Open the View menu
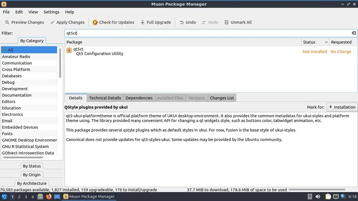This screenshot has width=358, height=201. [33, 12]
